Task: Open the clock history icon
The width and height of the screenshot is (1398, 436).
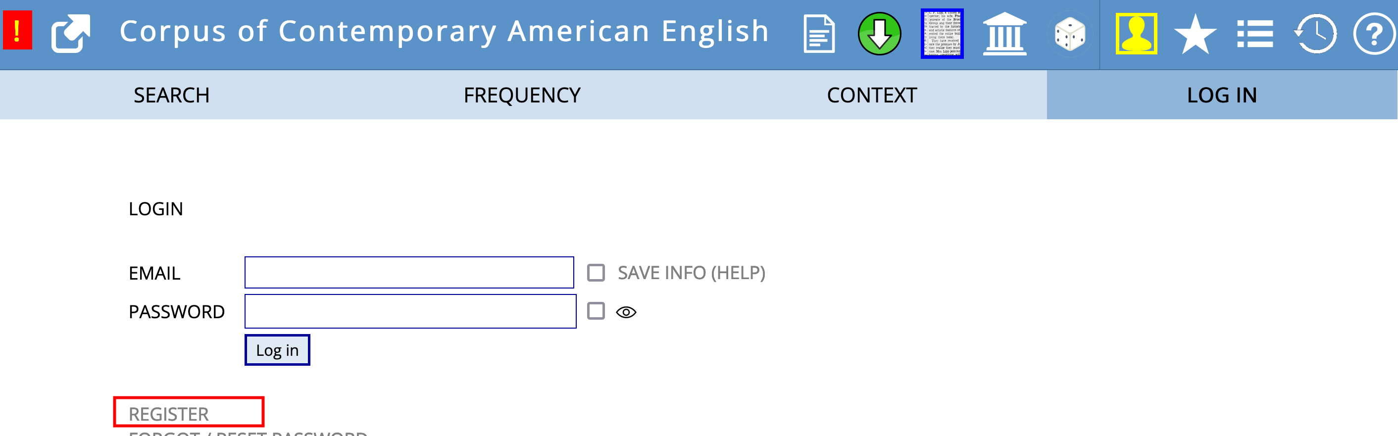Action: pyautogui.click(x=1315, y=34)
